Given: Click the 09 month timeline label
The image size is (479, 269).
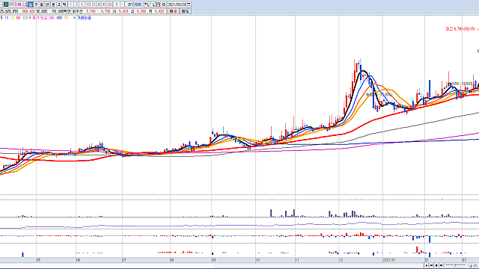Looking at the screenshot, I should pos(213,260).
